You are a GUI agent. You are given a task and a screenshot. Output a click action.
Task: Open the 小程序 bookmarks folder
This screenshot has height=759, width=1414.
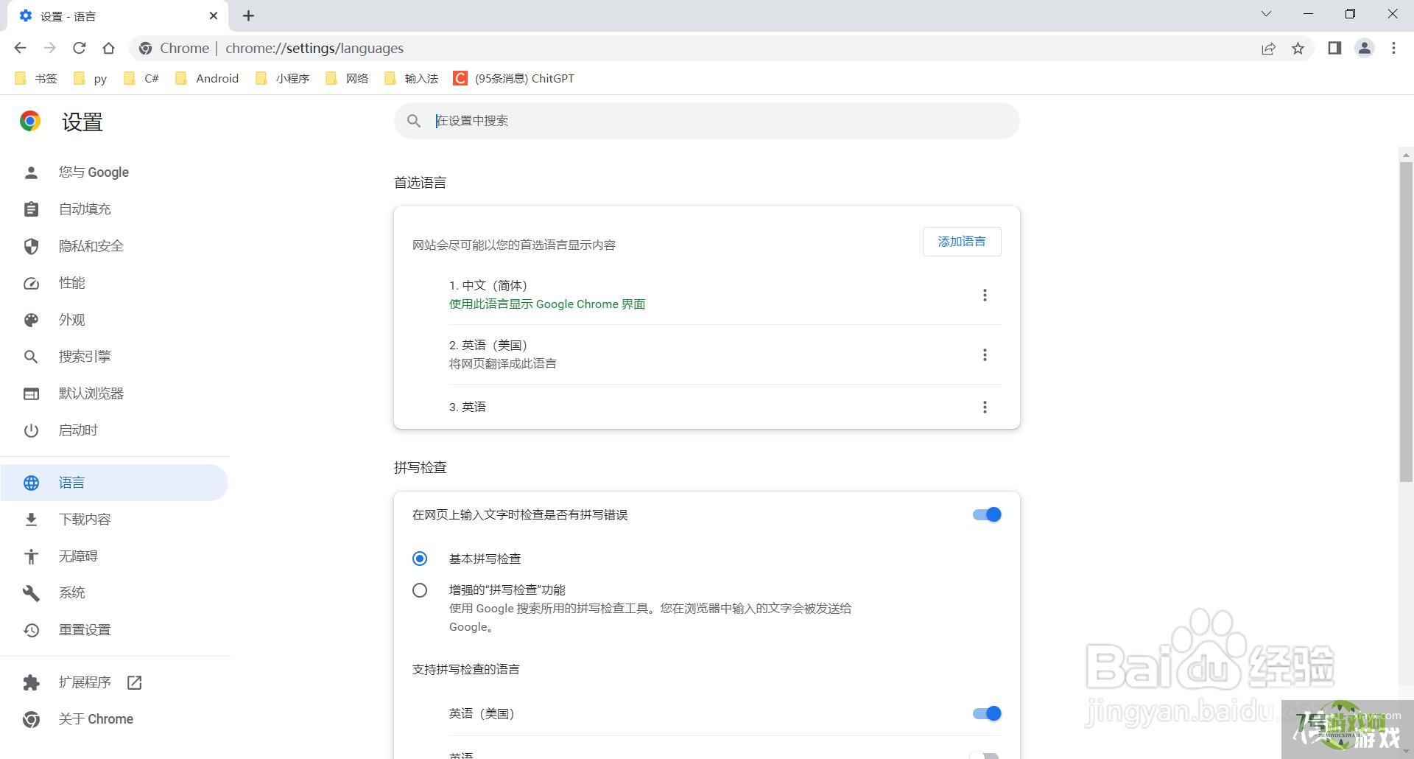[x=283, y=78]
